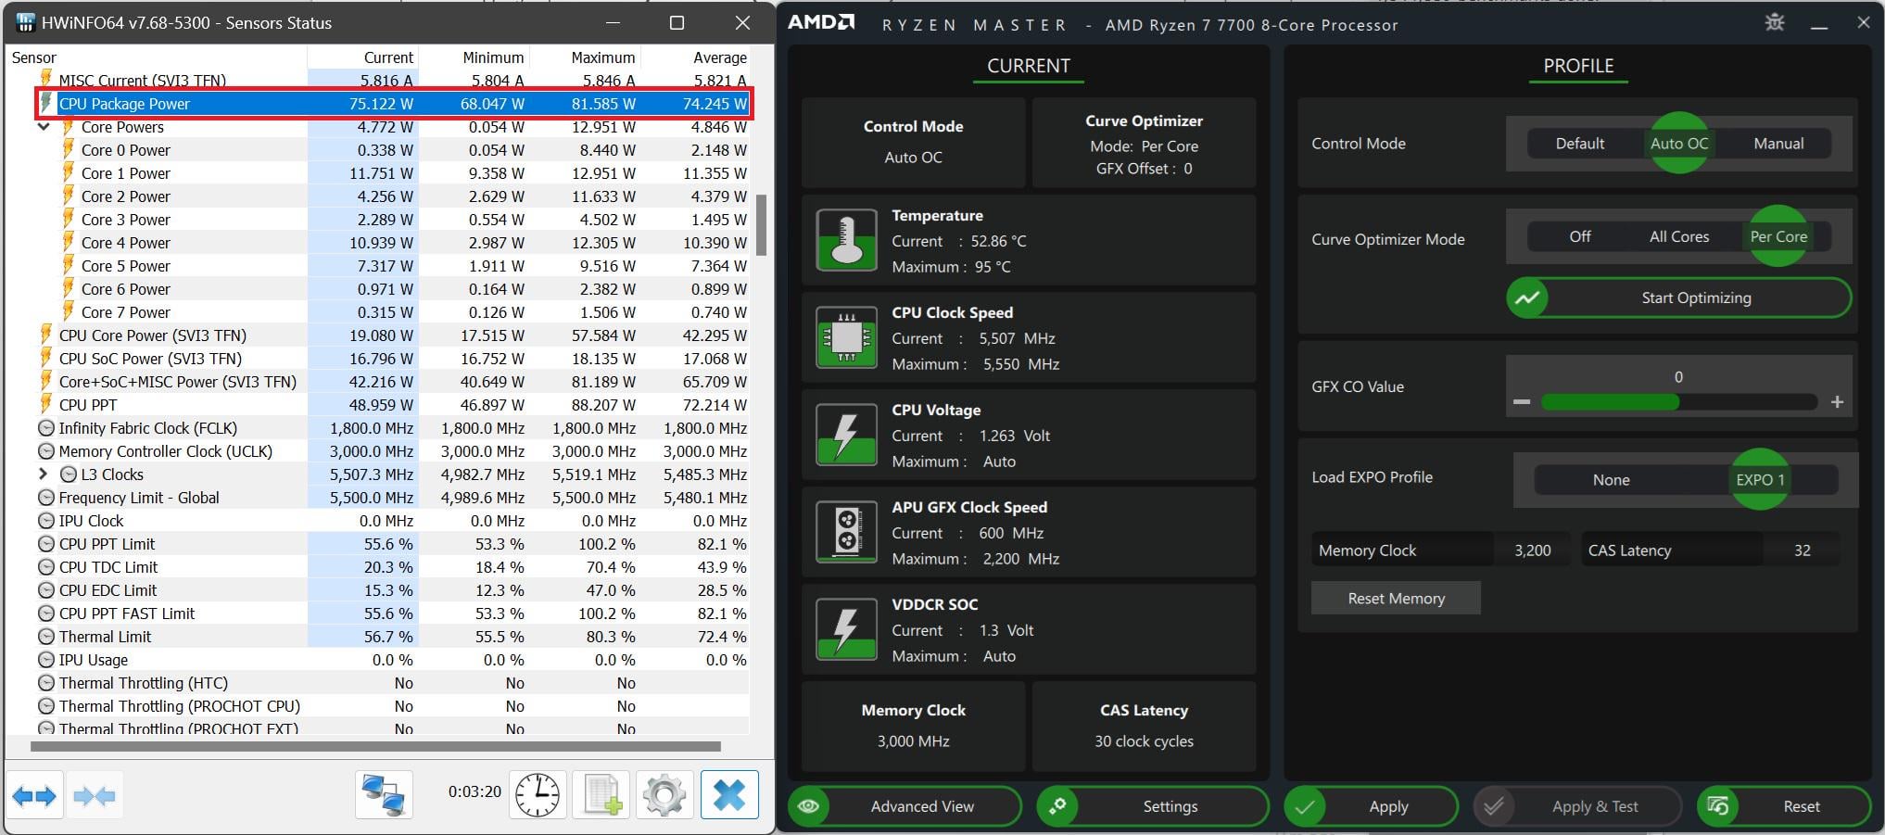The height and width of the screenshot is (835, 1885).
Task: Close sensors with the blue X icon
Action: tap(729, 795)
